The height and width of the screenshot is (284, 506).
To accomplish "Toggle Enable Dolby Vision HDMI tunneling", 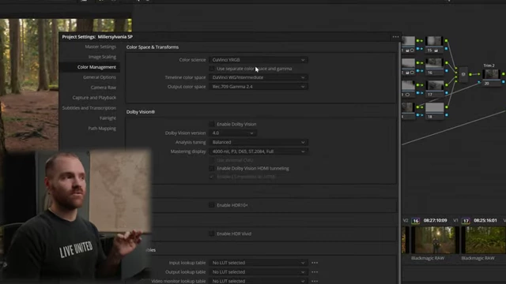I will pyautogui.click(x=212, y=168).
